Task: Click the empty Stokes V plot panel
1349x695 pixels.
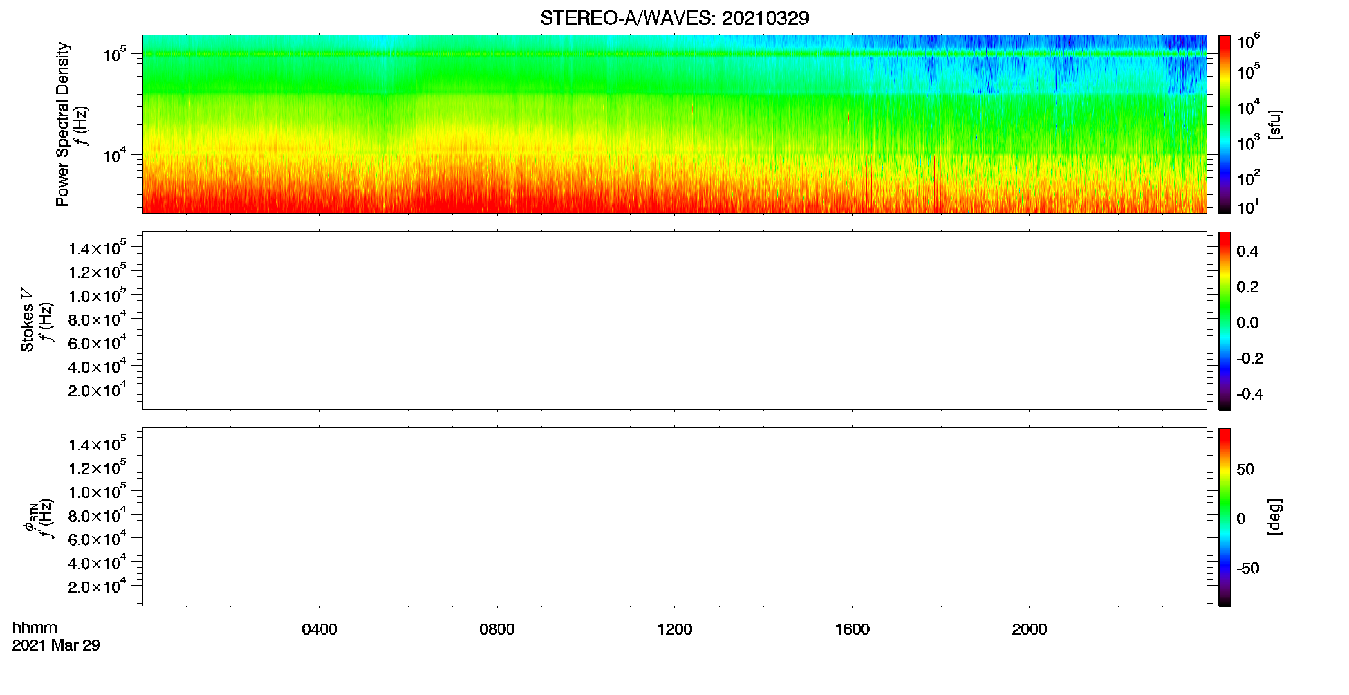Action: tap(674, 320)
